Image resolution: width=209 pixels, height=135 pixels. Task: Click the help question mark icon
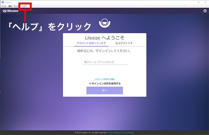(205, 11)
